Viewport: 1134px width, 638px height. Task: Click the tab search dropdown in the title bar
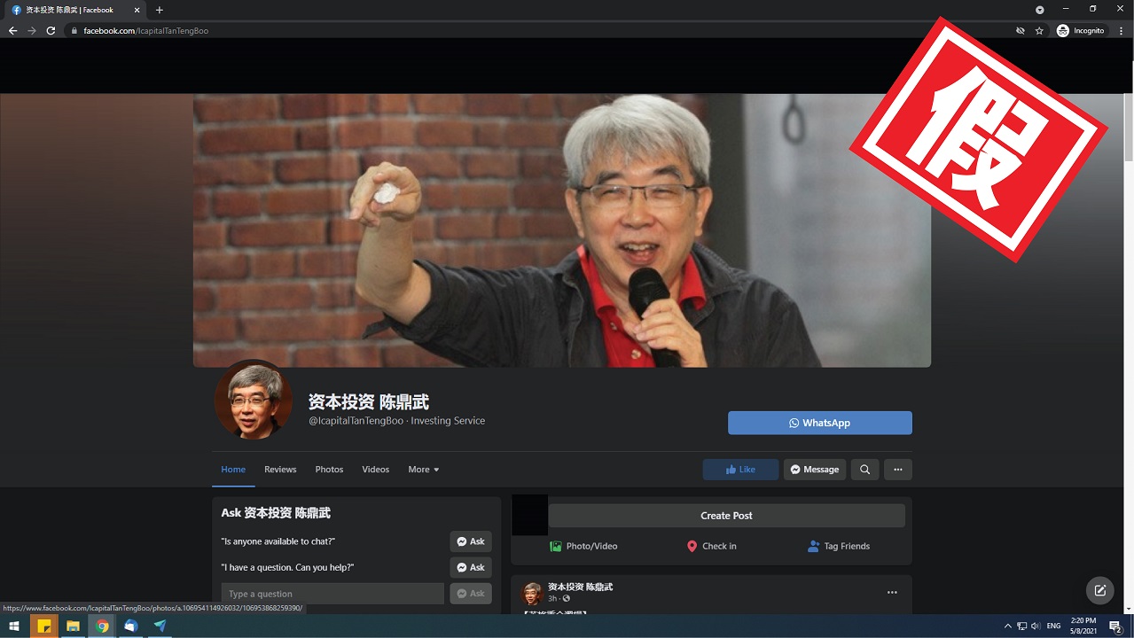tap(1040, 10)
